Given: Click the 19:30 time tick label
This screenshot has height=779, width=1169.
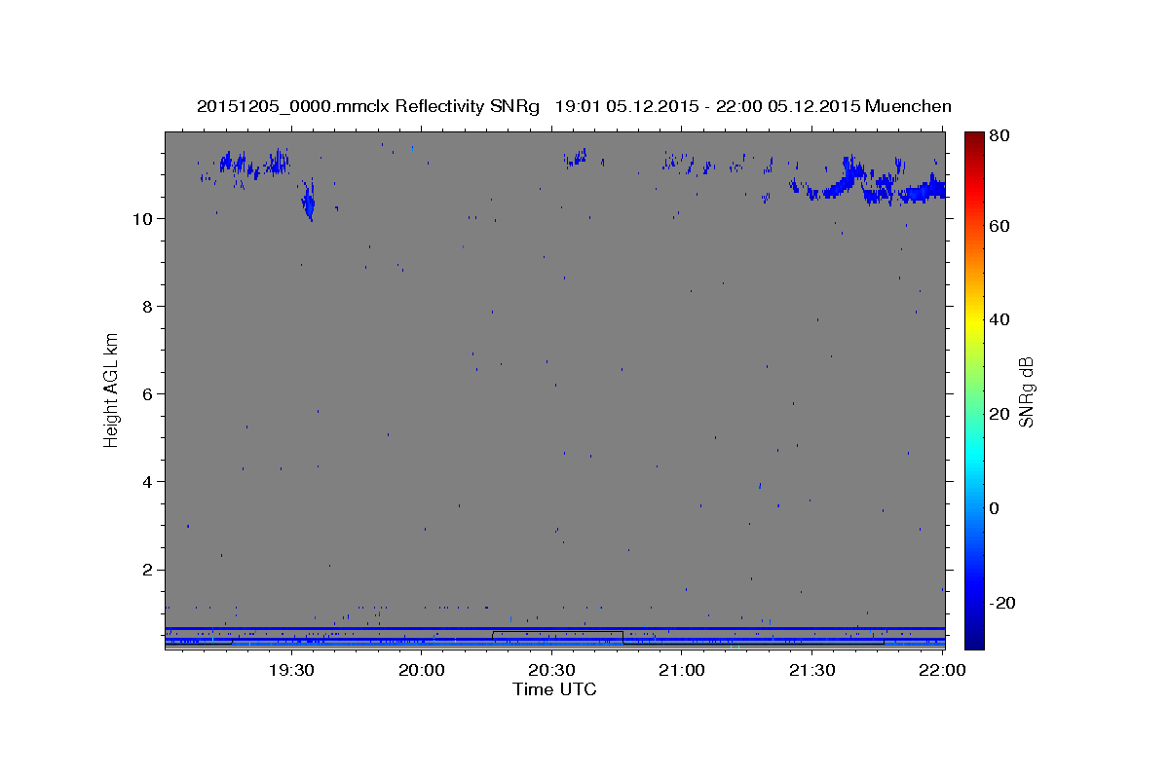Looking at the screenshot, I should tap(291, 671).
